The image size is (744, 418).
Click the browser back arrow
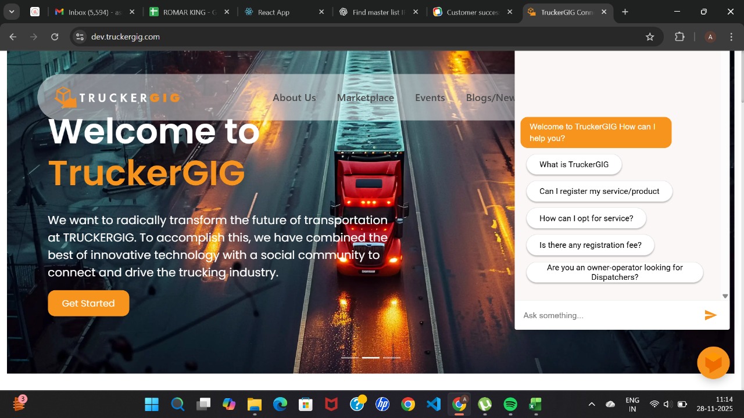click(x=13, y=37)
